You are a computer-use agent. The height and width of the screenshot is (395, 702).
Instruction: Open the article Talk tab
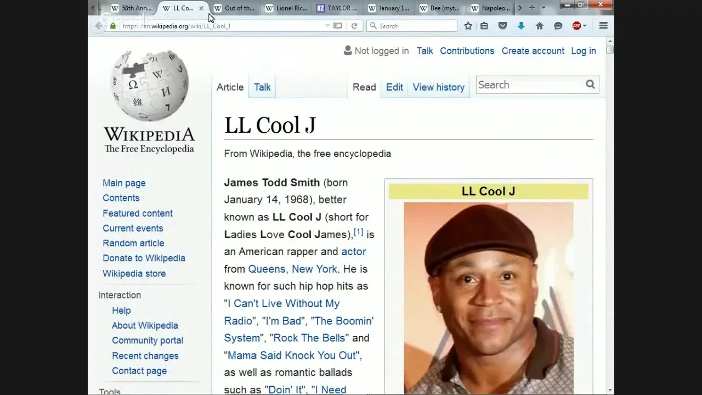tap(262, 87)
